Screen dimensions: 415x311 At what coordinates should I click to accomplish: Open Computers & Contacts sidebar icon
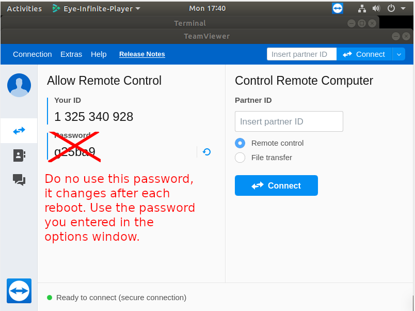(x=19, y=155)
